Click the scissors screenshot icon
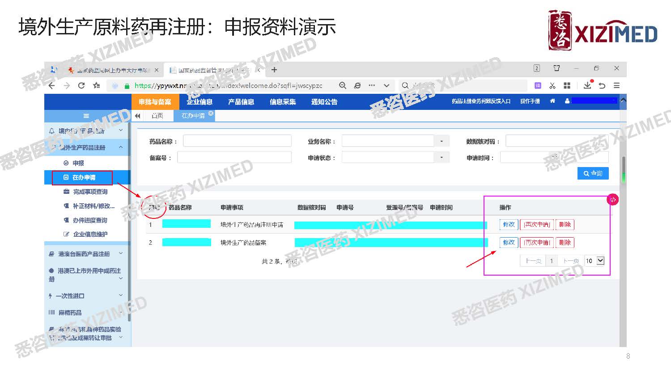671x377 pixels. coord(552,86)
